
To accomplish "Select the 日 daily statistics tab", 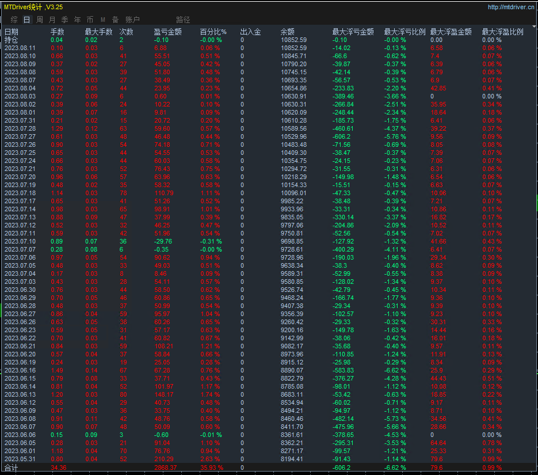I will click(26, 20).
